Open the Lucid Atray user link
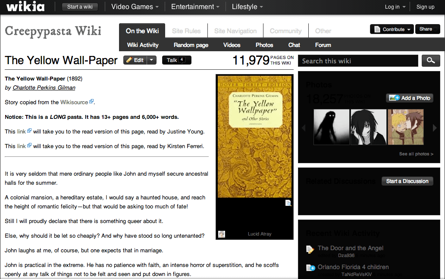Viewport: 445px width, 279px height. click(x=260, y=234)
